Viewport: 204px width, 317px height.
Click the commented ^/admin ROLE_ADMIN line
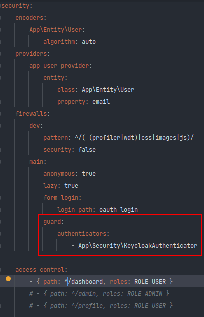click(99, 294)
